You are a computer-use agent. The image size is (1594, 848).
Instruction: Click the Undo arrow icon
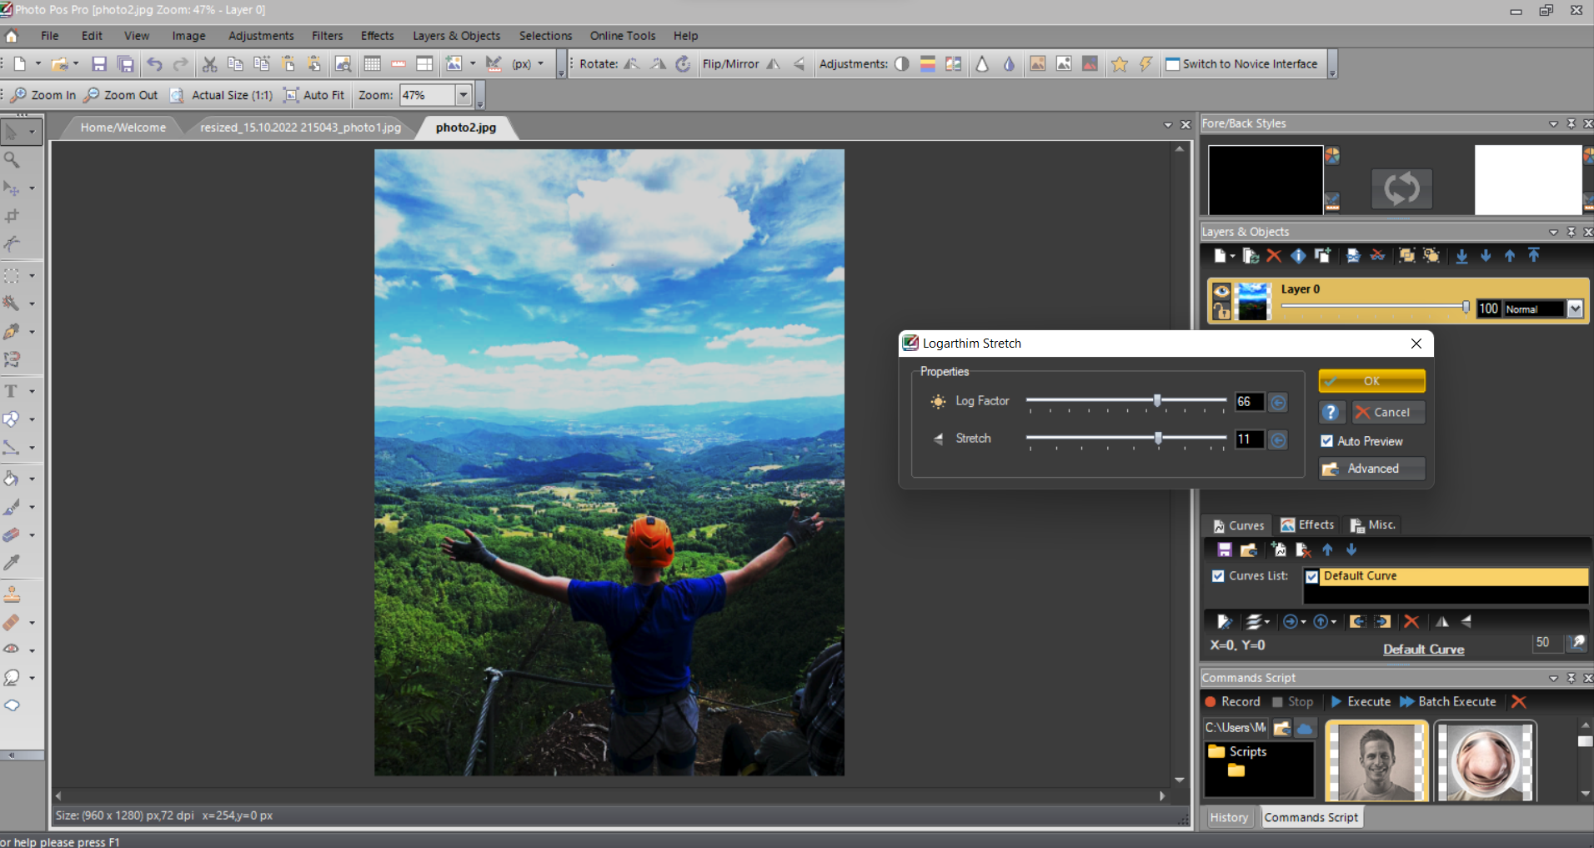pyautogui.click(x=155, y=64)
